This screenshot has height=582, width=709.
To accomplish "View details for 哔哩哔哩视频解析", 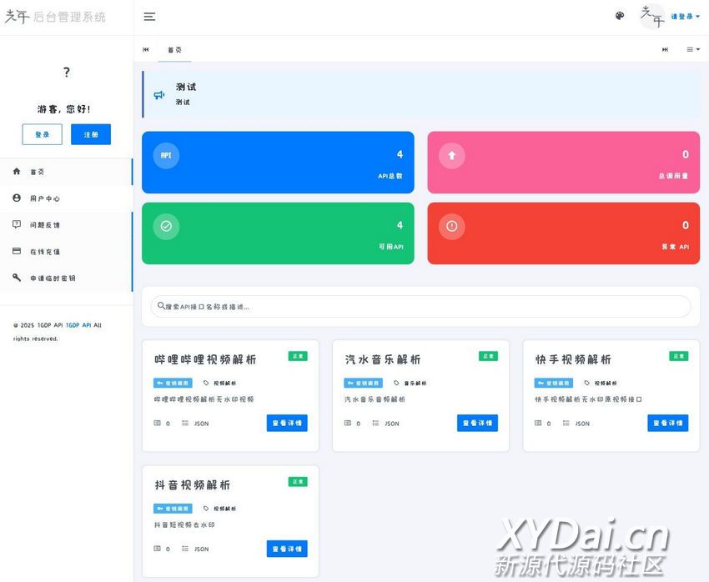I will coord(287,423).
